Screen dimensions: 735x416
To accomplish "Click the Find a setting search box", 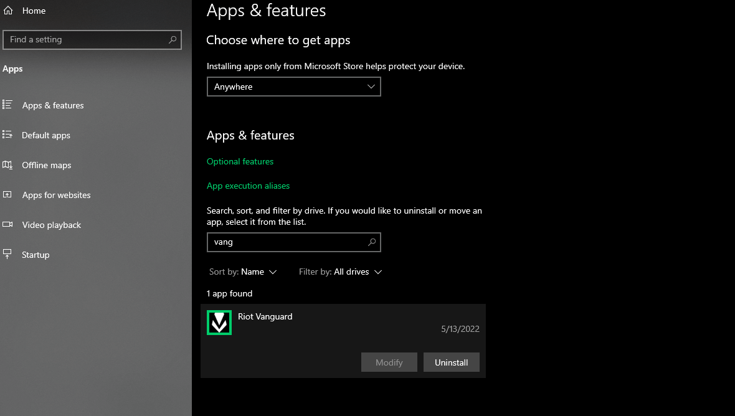I will pyautogui.click(x=92, y=40).
